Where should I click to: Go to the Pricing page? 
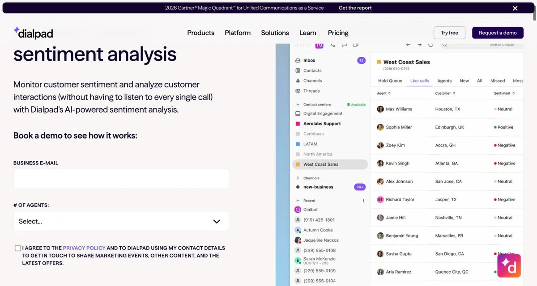point(338,33)
